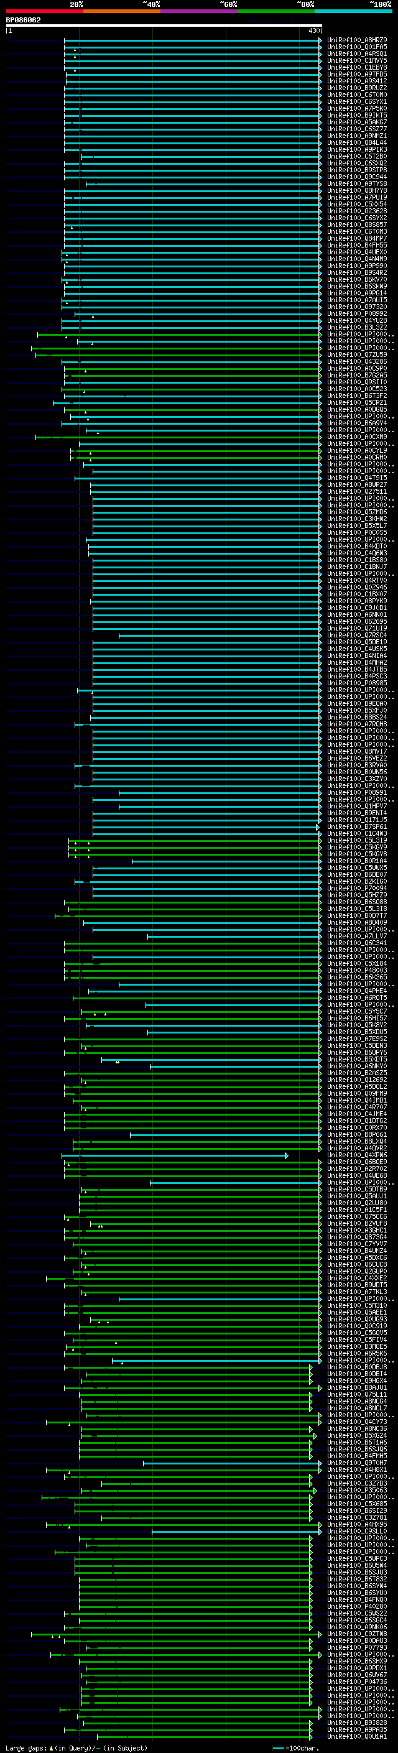Screen dimensions: 398x1753
Task: Click the UniRef100_P08985 label
Action: coord(357,683)
